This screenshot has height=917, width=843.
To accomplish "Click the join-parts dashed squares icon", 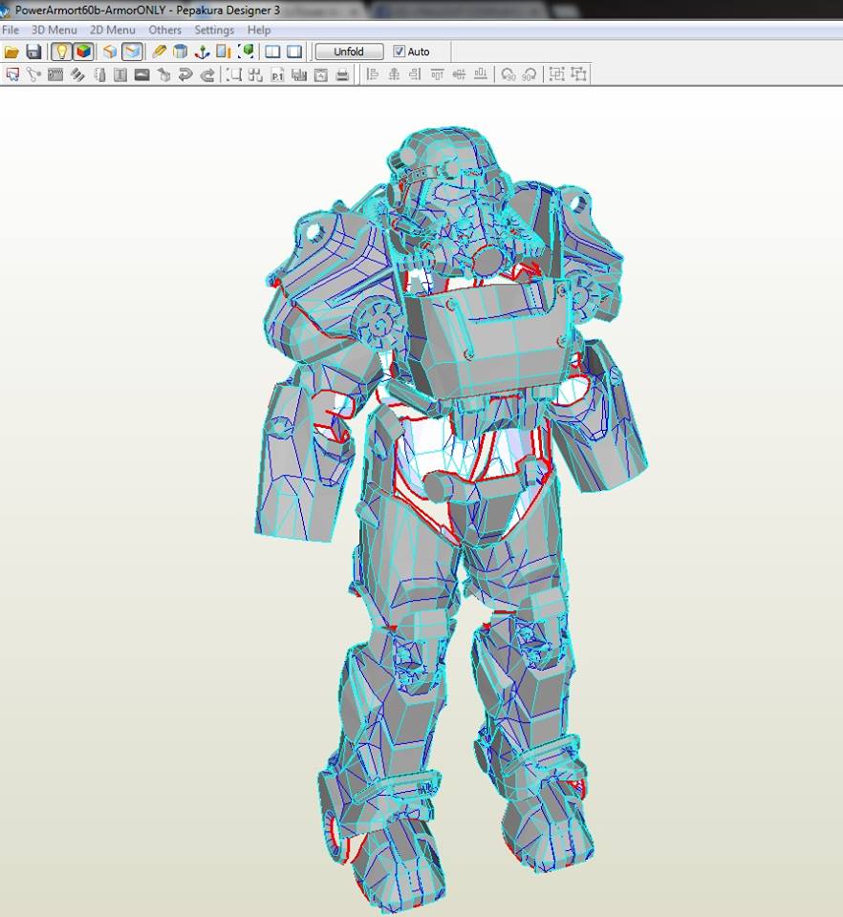I will (556, 75).
